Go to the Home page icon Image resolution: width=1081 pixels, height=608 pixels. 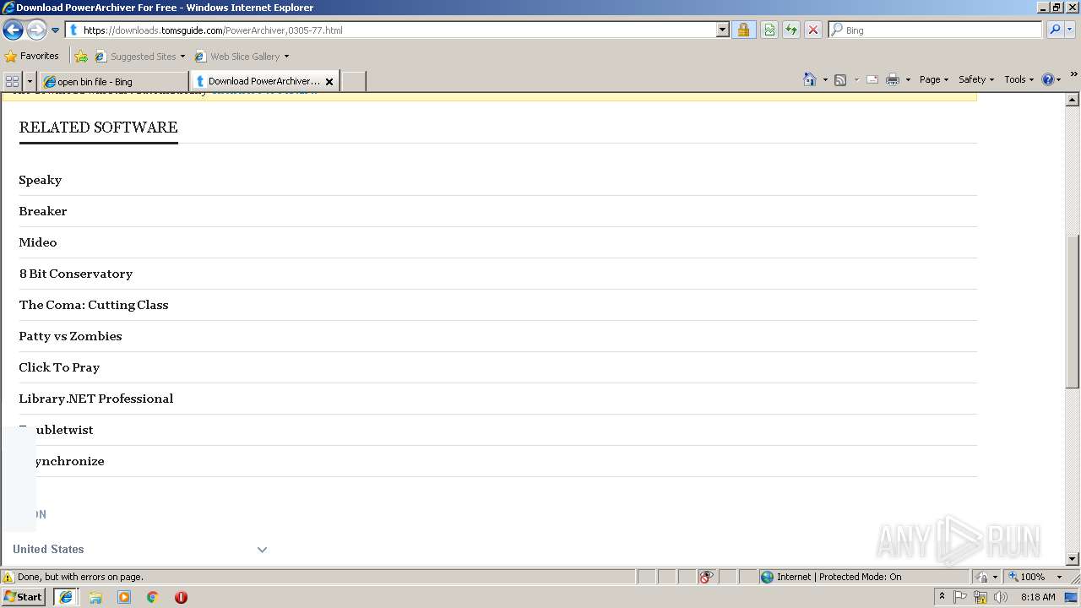(x=810, y=79)
